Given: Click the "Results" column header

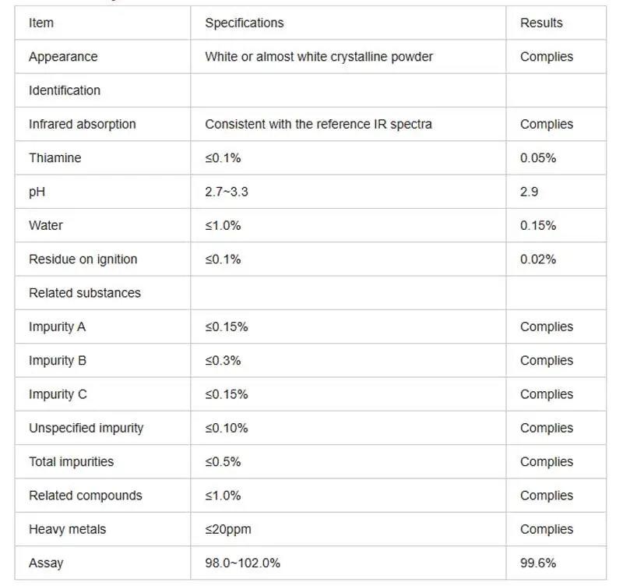Looking at the screenshot, I should click(x=540, y=23).
